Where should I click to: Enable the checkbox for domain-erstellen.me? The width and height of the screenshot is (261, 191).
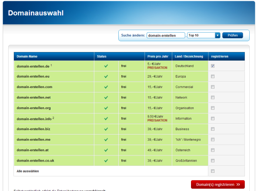pyautogui.click(x=212, y=140)
